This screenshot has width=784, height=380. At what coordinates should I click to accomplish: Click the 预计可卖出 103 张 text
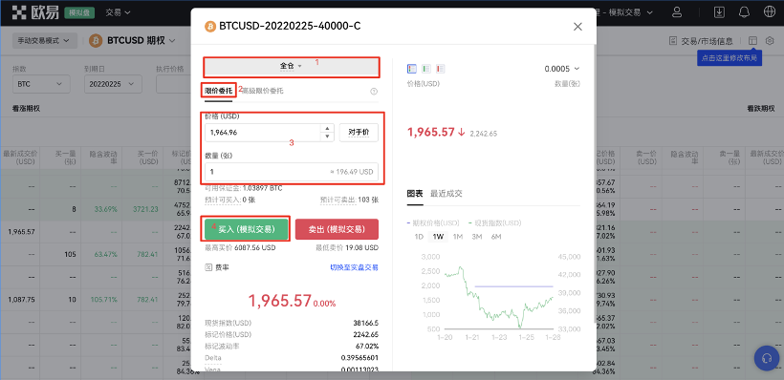pos(349,200)
